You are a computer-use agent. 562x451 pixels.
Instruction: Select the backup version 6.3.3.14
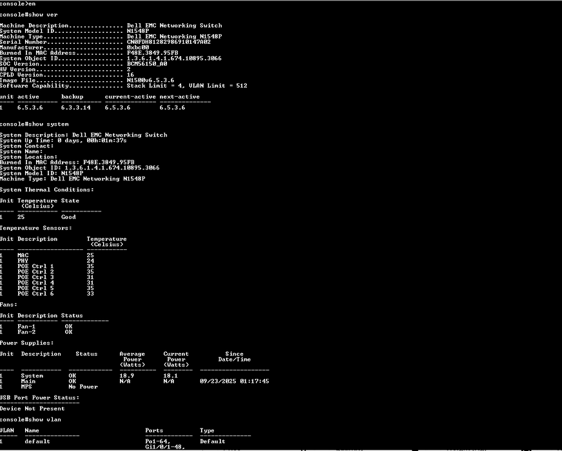[x=75, y=108]
